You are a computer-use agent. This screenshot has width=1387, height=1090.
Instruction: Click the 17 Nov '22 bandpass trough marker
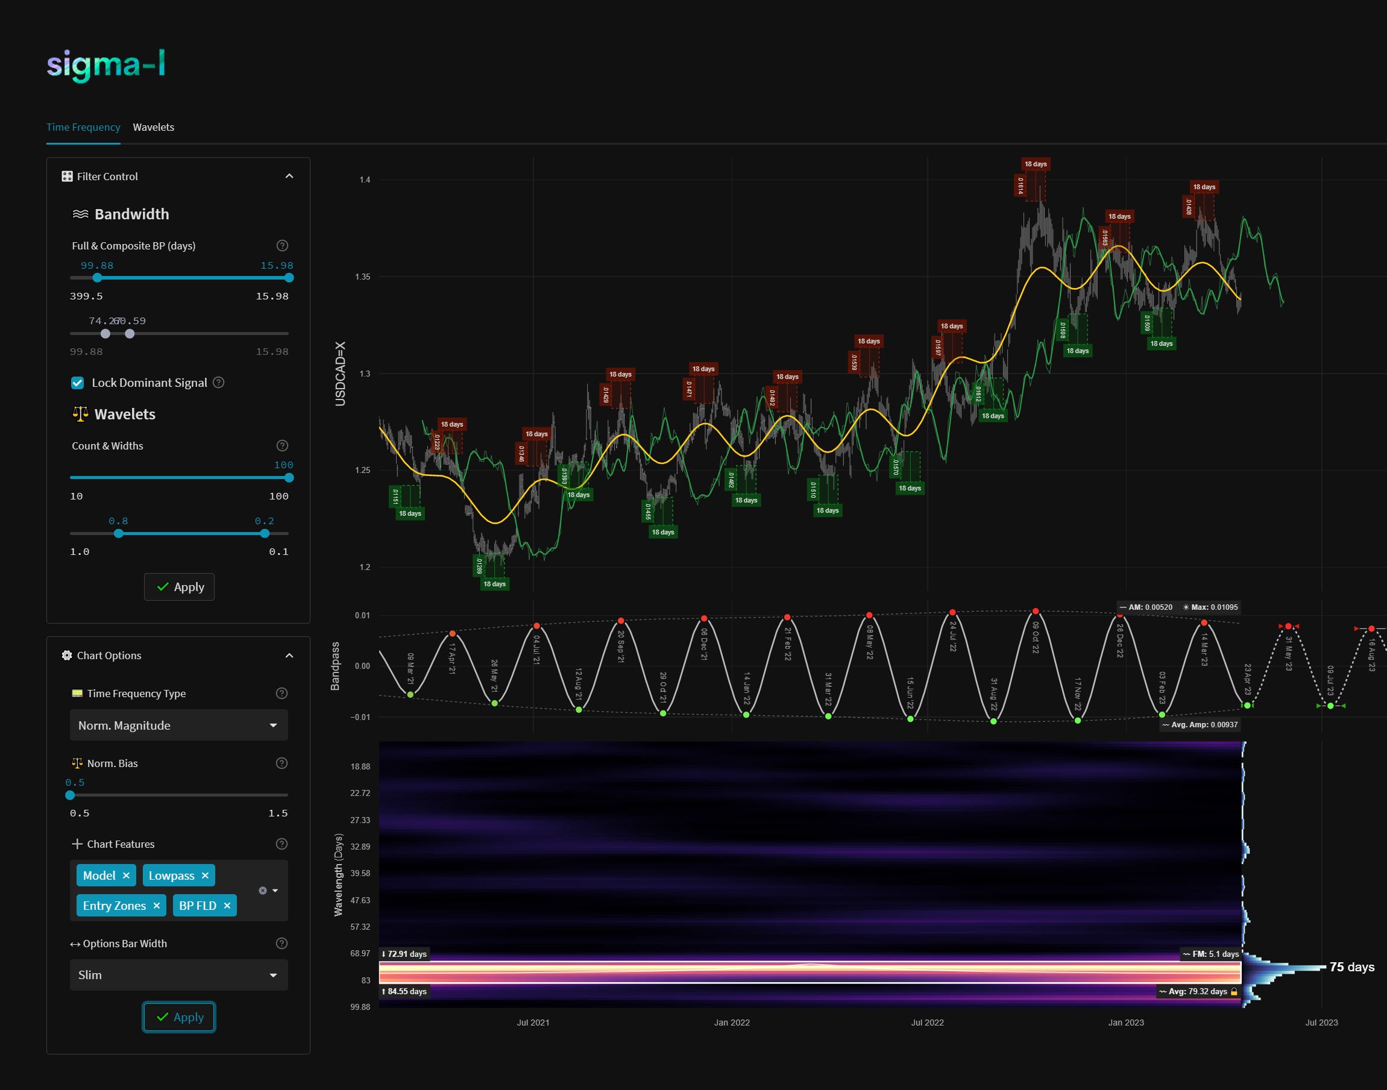point(1077,721)
